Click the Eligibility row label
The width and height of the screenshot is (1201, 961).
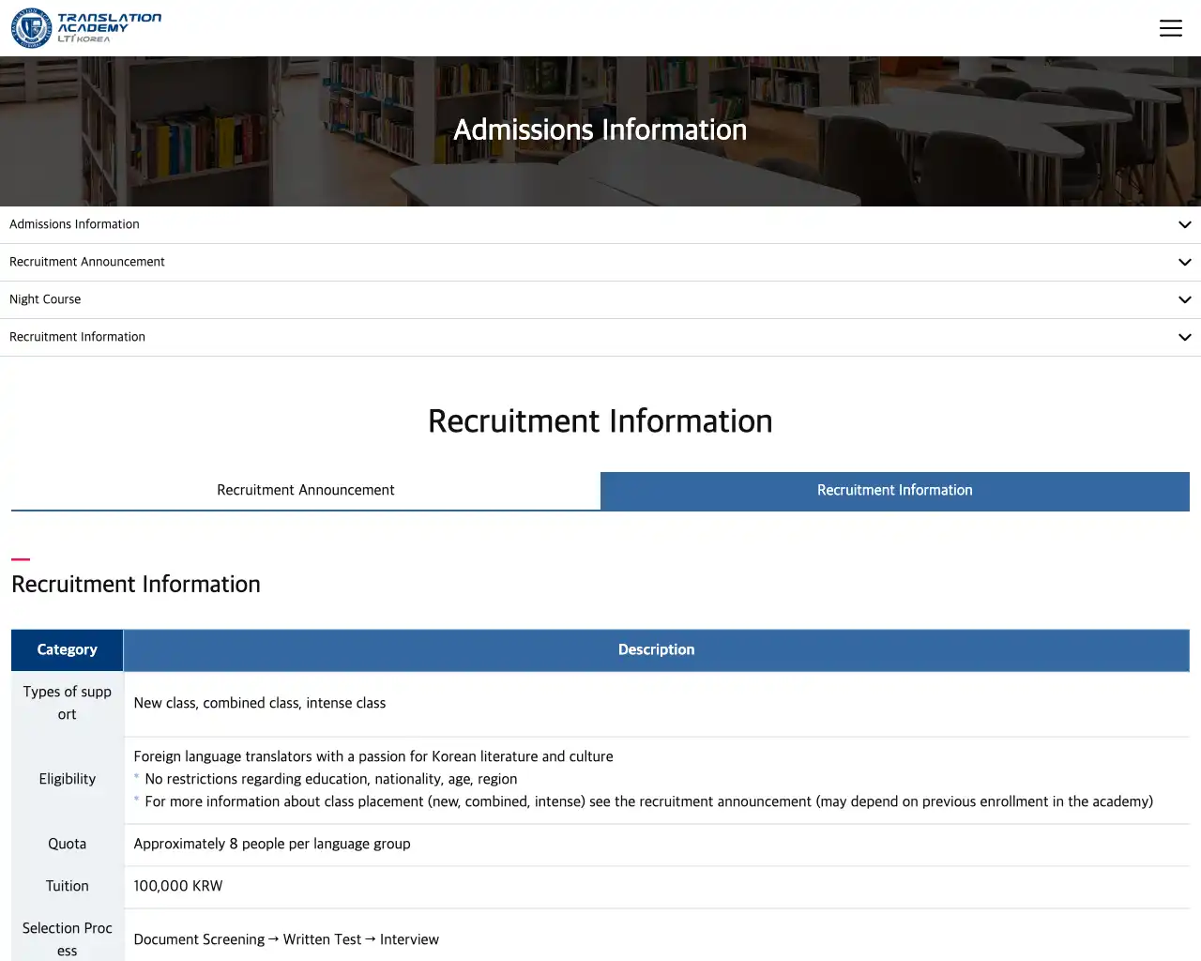point(67,779)
